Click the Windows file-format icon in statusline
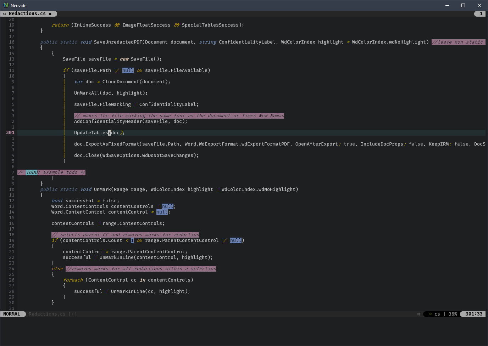Screen dimensions: 488x346 pos(419,314)
